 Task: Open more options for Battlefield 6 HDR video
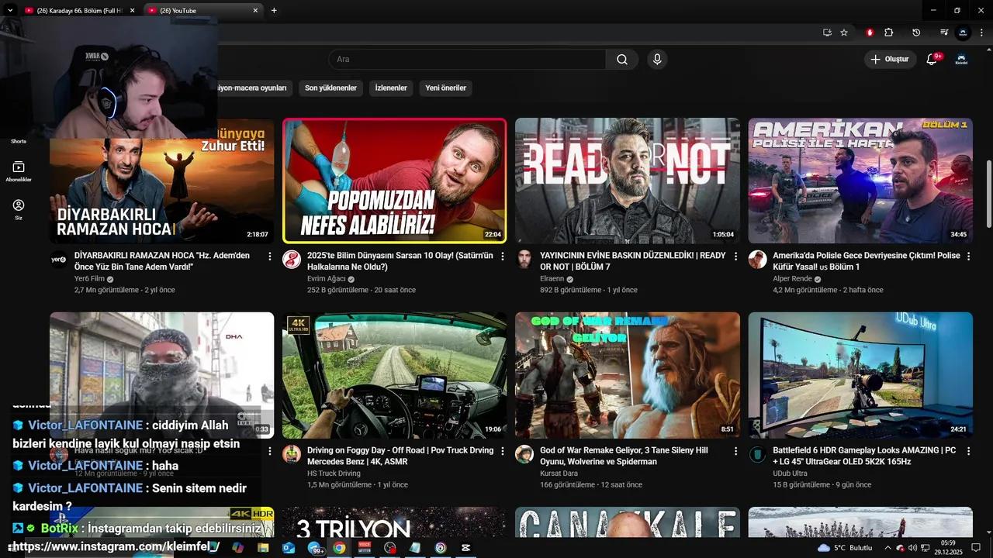(x=968, y=450)
